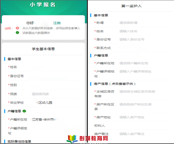The height and width of the screenshot is (144, 174).
Task: Click 请输入房产备注 field
Action: tap(132, 134)
